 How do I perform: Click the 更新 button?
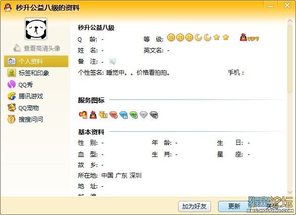[234, 206]
